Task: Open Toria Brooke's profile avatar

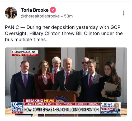Action: click(11, 13)
